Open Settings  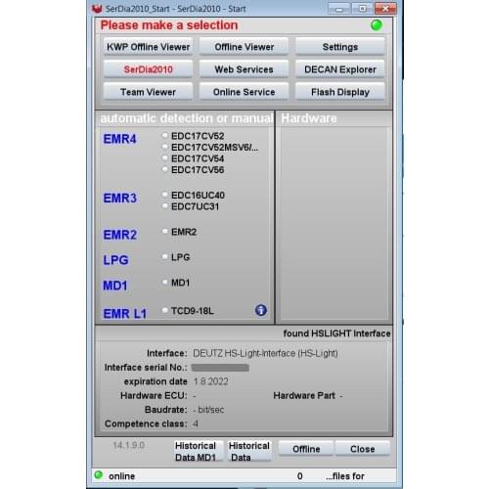(x=340, y=47)
